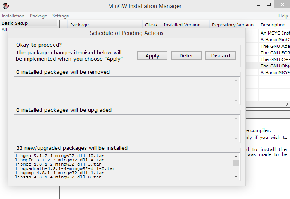This screenshot has height=199, width=290.
Task: Open the Installation menu
Action: pos(13,16)
